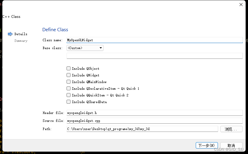Click the custom base class text field
Screen dimensions: 248x154
(x=154, y=56)
